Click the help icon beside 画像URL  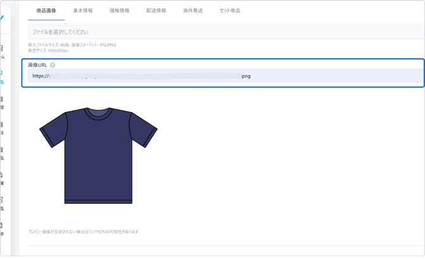click(53, 65)
